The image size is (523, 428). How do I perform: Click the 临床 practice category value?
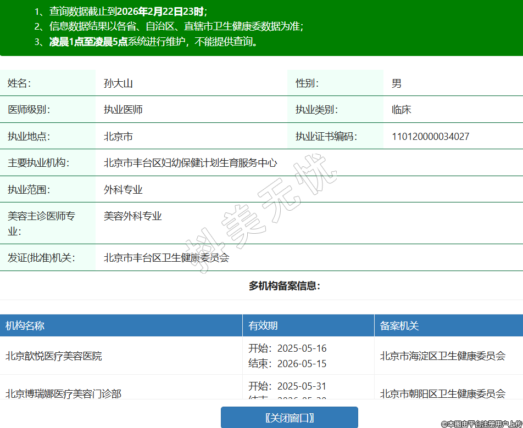pyautogui.click(x=401, y=110)
